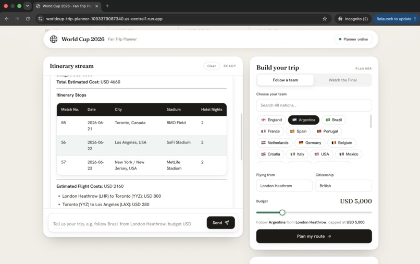
Task: Click the browser address bar URL
Action: coord(104,19)
